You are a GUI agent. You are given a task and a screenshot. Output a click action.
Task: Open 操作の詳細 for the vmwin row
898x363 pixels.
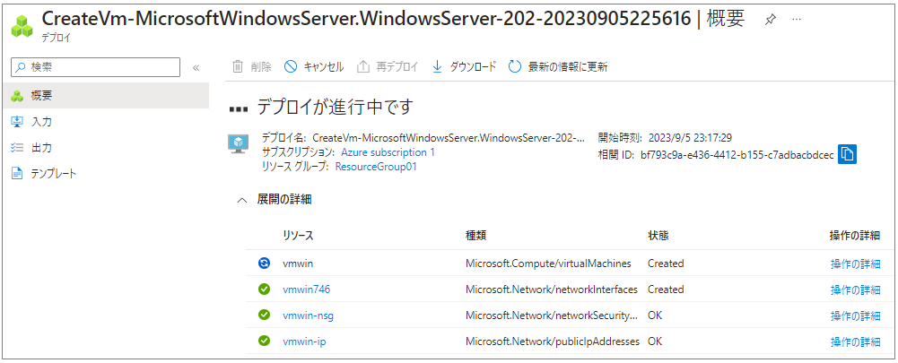pyautogui.click(x=855, y=264)
